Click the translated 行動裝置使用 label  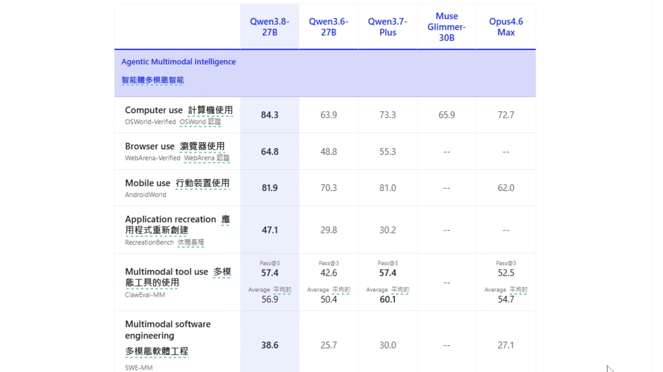tap(203, 183)
